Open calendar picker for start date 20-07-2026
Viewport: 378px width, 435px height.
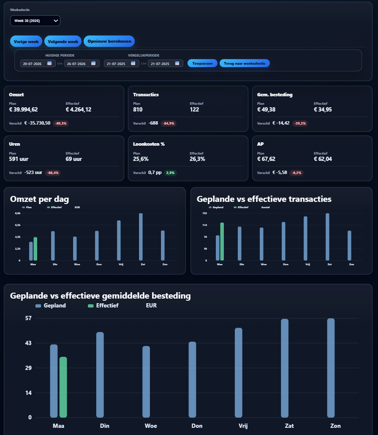(49, 63)
